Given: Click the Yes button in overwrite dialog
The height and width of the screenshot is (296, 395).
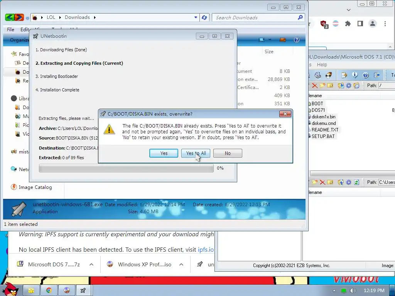Looking at the screenshot, I should coord(164,153).
